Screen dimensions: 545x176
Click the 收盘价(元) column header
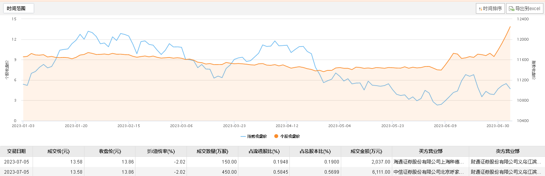(110, 151)
